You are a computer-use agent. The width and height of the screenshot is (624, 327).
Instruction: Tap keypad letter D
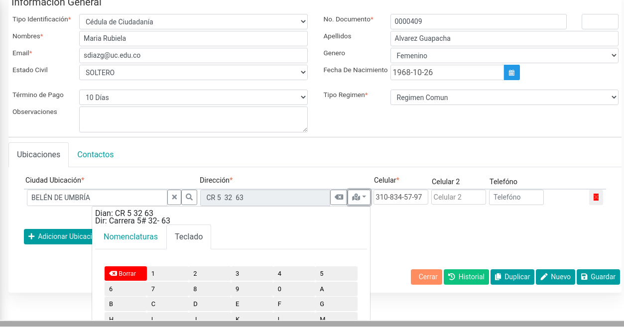[x=210, y=304]
